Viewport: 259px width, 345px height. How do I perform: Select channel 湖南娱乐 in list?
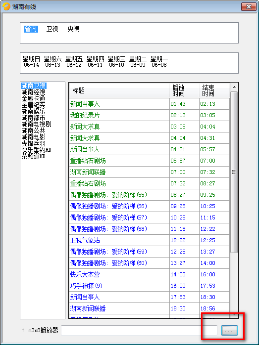point(34,111)
